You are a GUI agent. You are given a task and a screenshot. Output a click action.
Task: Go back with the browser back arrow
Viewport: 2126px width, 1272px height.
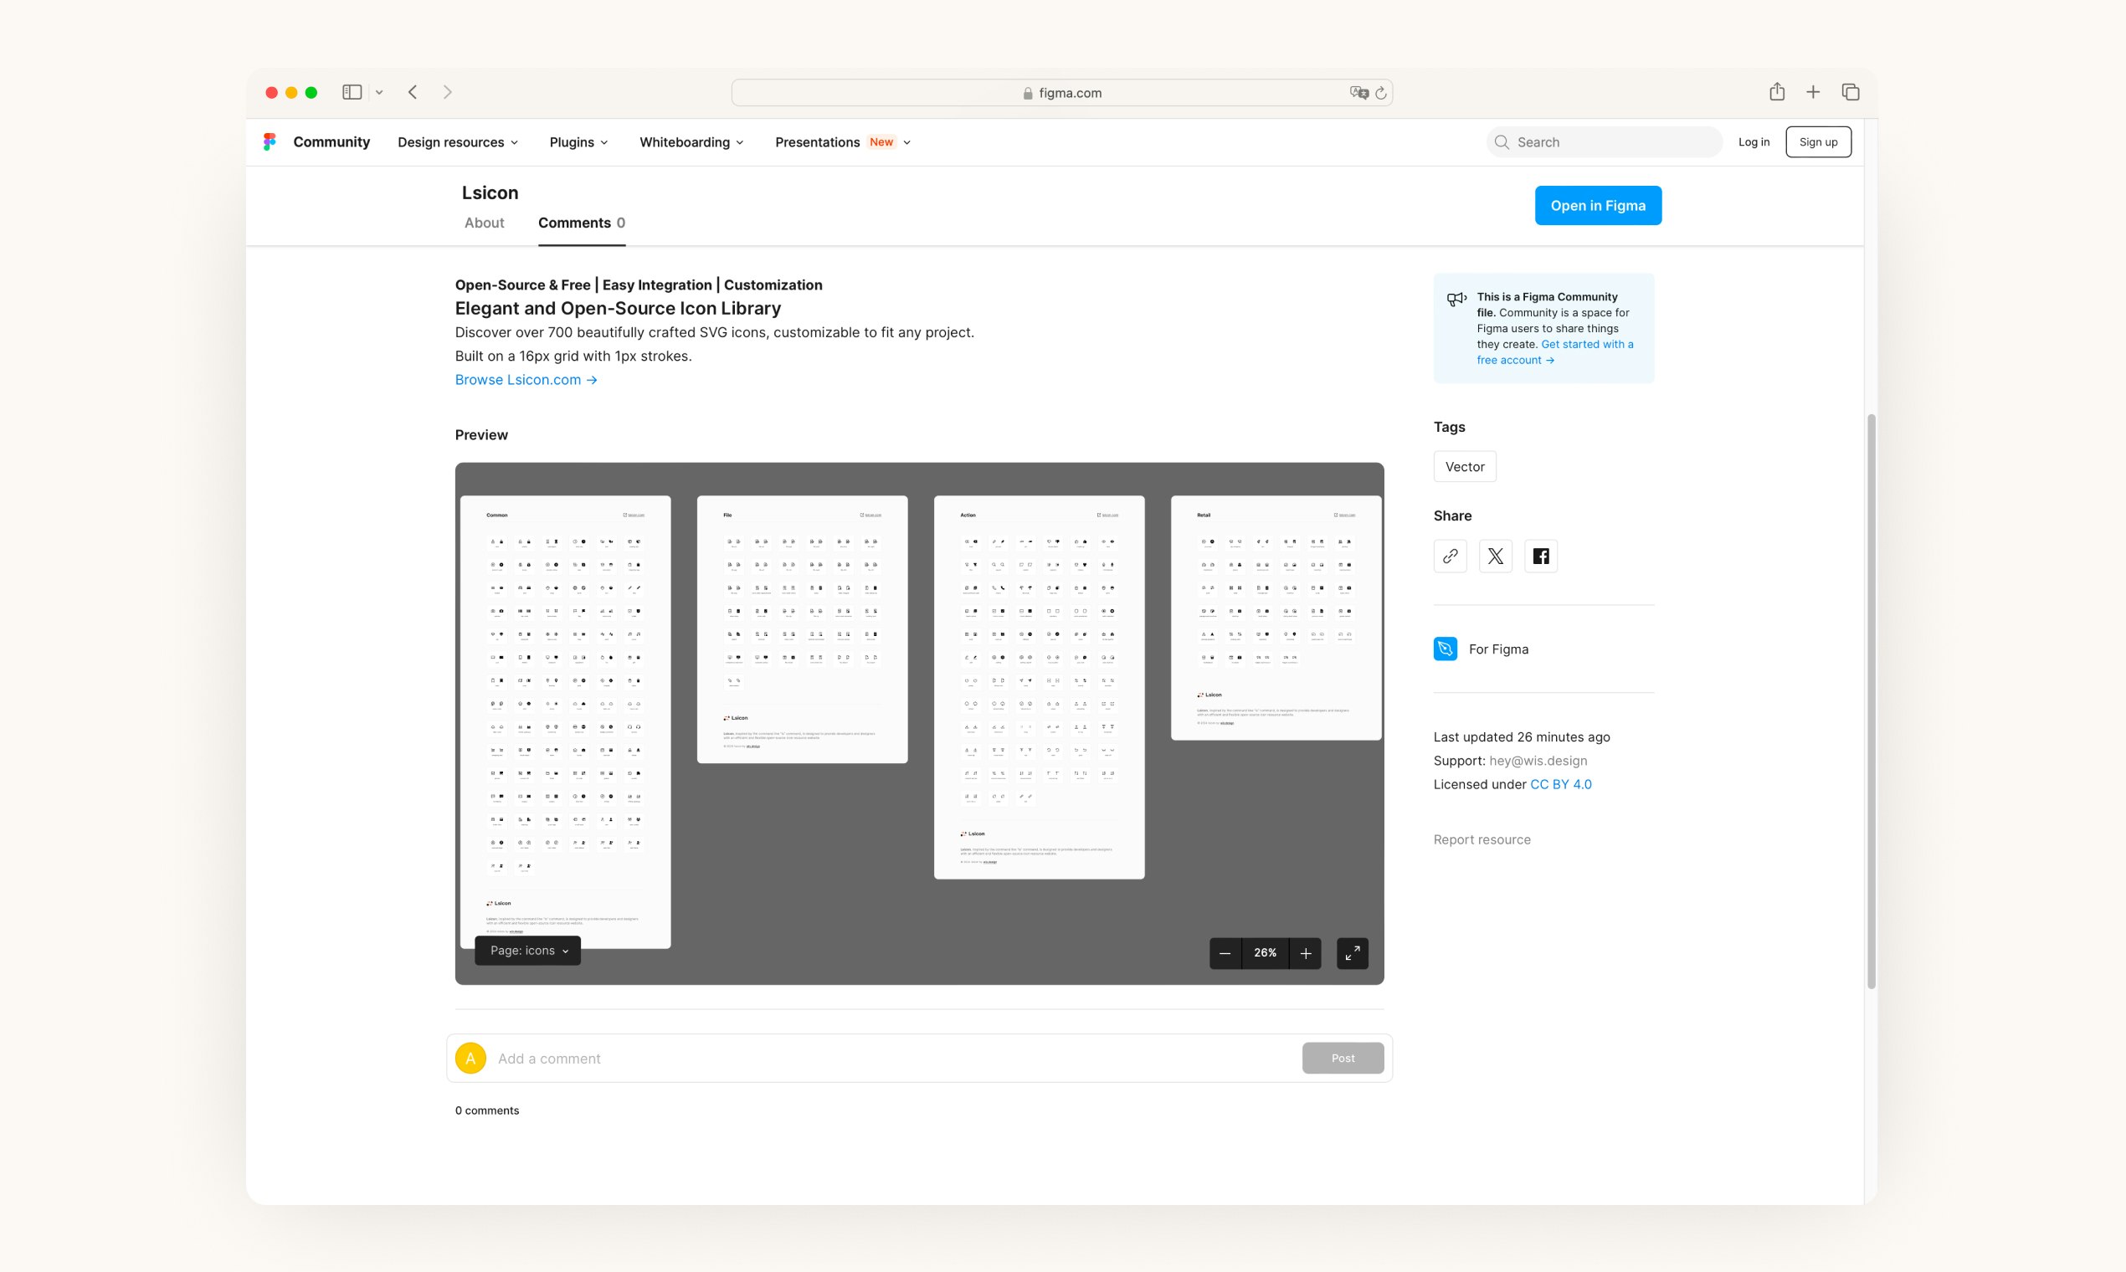pos(413,93)
